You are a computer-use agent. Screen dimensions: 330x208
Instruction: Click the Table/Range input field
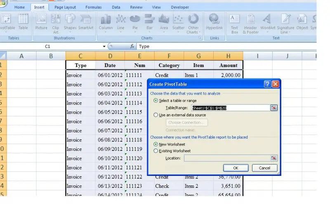pos(231,108)
